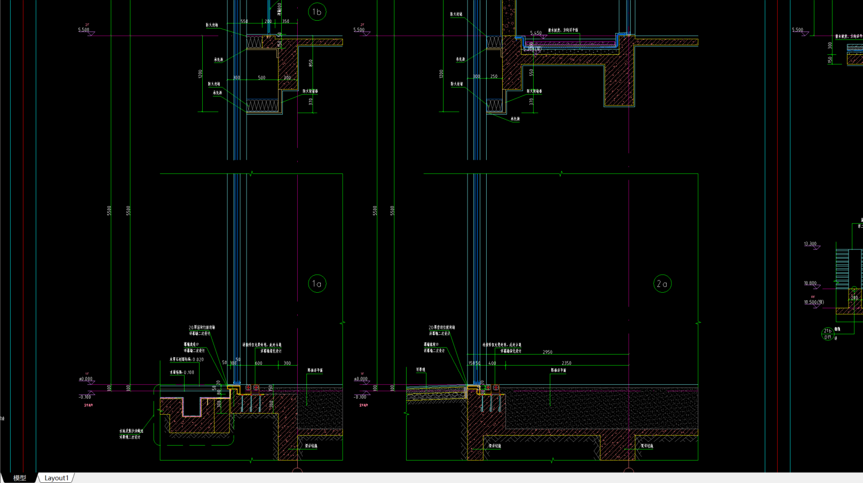Select the 1a detail circle marker

tap(317, 284)
